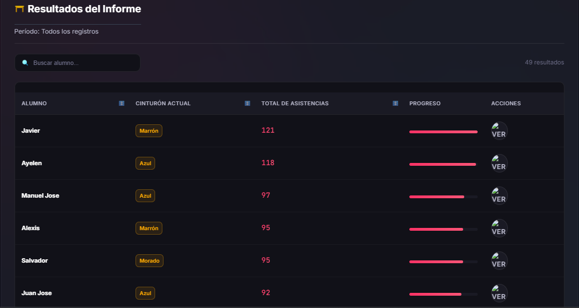Open the VER action for Ayelen
The image size is (579, 308).
pyautogui.click(x=499, y=163)
